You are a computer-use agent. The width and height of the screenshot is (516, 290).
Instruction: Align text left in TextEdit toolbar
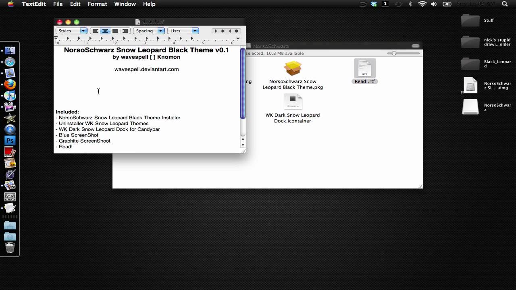click(95, 31)
